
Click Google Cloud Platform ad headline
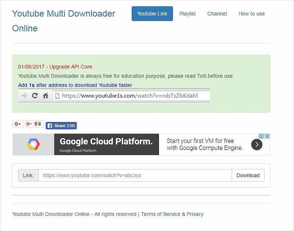coord(106,142)
